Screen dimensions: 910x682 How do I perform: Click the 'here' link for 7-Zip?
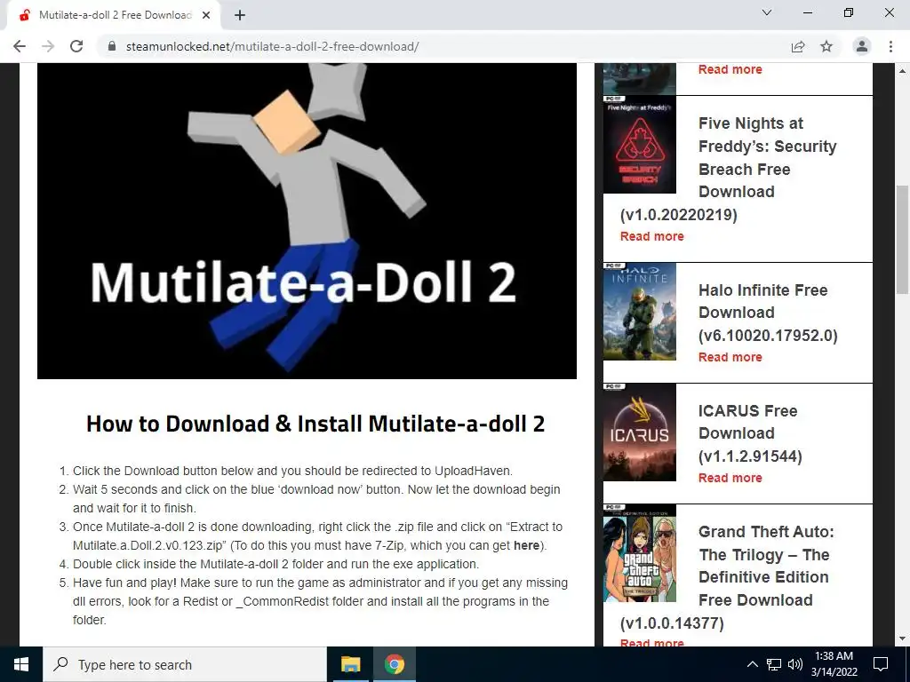point(526,546)
